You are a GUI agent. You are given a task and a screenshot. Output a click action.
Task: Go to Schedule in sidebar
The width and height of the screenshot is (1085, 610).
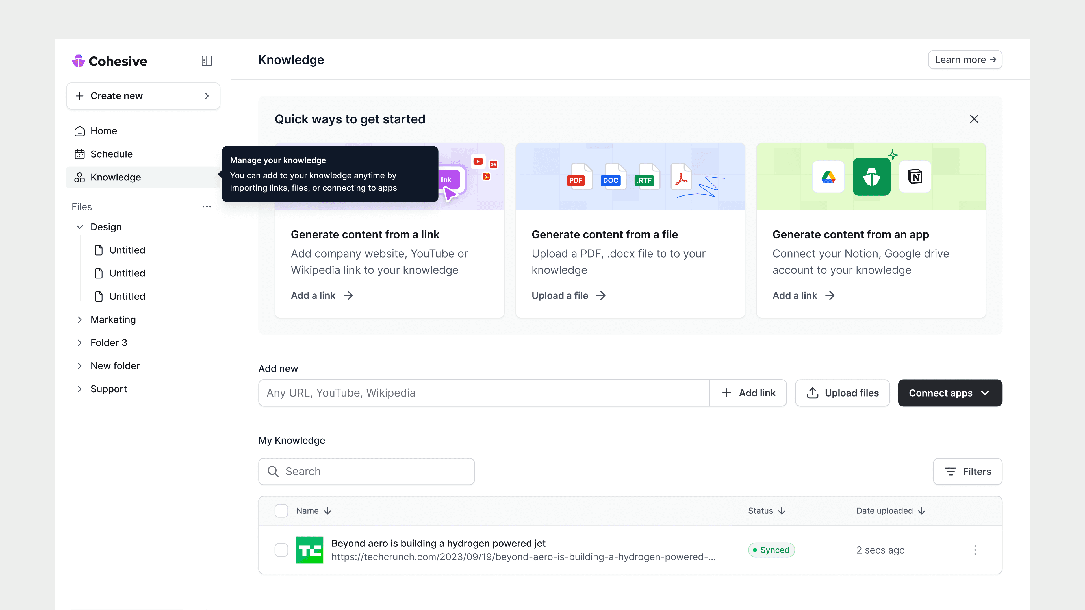[x=111, y=154]
